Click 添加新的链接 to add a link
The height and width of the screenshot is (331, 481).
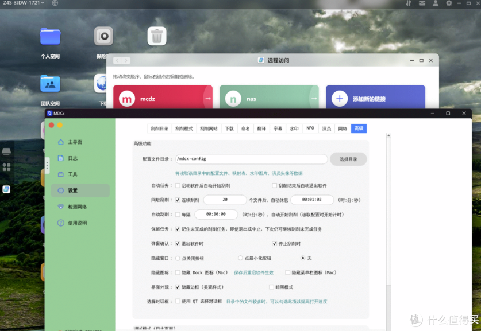click(x=375, y=97)
